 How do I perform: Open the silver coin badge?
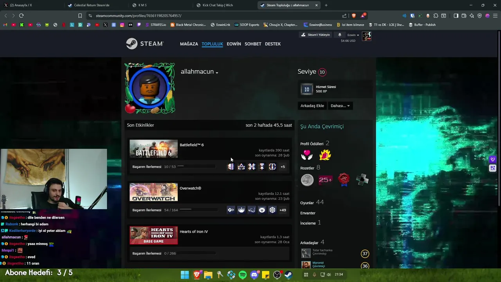pyautogui.click(x=307, y=180)
